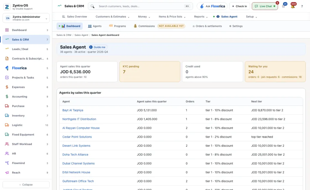
Task: Click the Settings gear icon in sub-tabs
Action: point(230,26)
